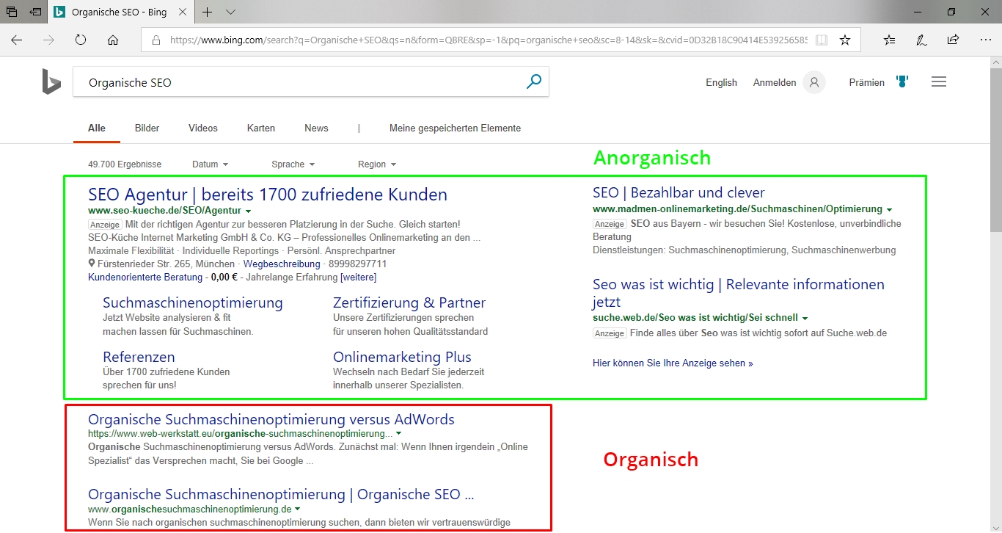
Task: Open Prämien rewards link
Action: click(867, 83)
